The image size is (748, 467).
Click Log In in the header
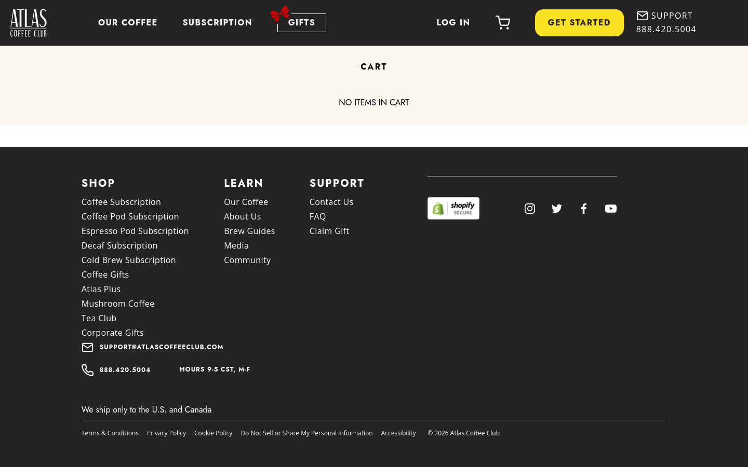[x=453, y=22]
